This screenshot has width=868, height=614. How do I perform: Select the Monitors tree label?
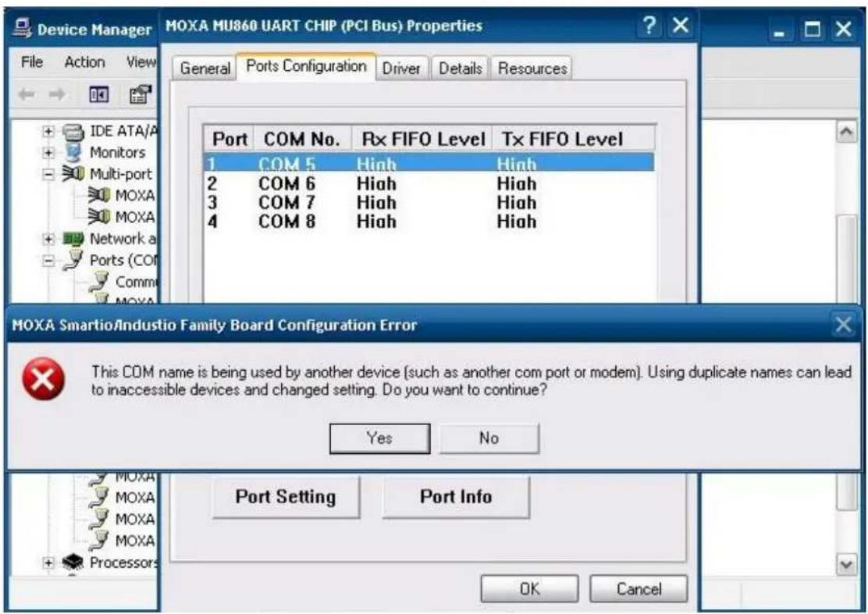click(117, 152)
